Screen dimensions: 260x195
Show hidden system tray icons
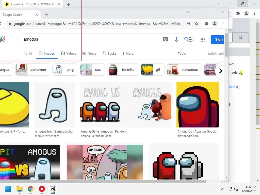223,189
